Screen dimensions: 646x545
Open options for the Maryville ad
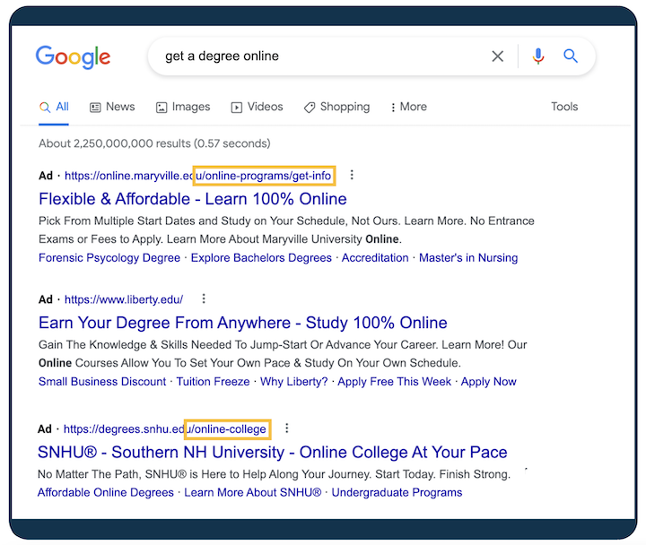point(352,175)
